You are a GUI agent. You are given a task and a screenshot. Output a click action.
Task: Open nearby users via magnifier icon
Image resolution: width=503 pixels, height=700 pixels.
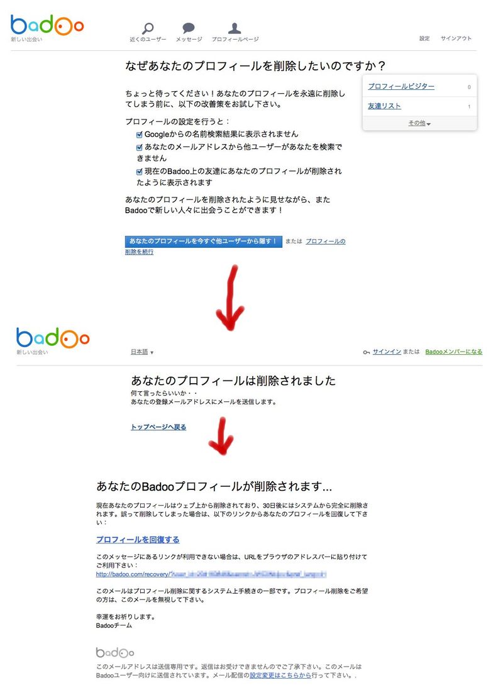point(148,28)
